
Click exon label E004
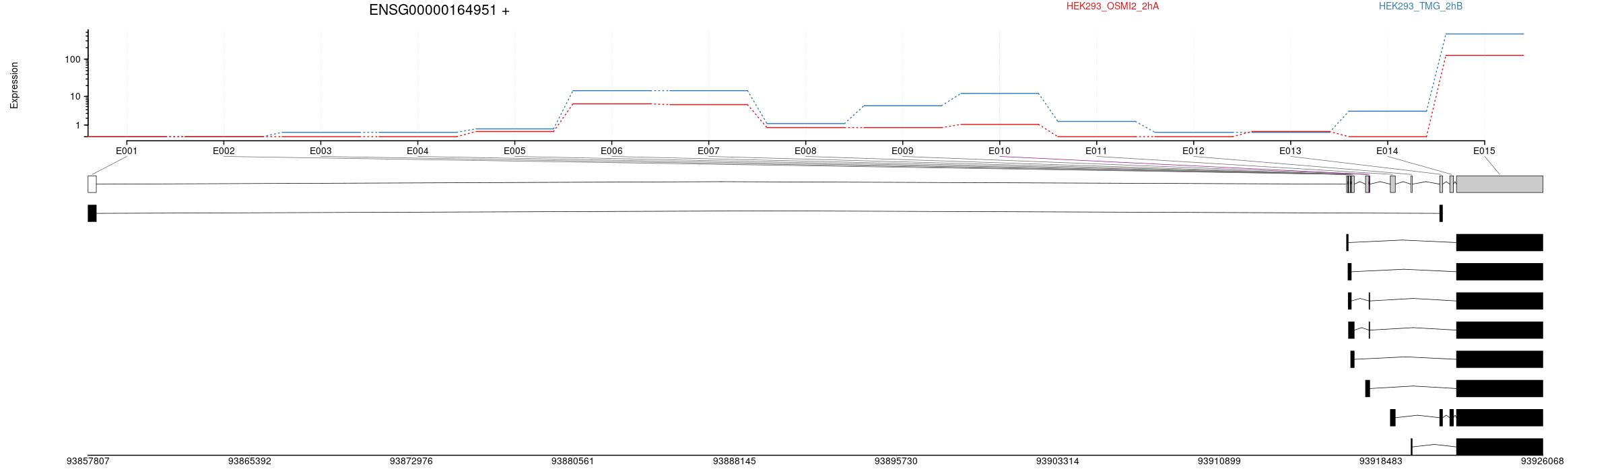click(417, 151)
